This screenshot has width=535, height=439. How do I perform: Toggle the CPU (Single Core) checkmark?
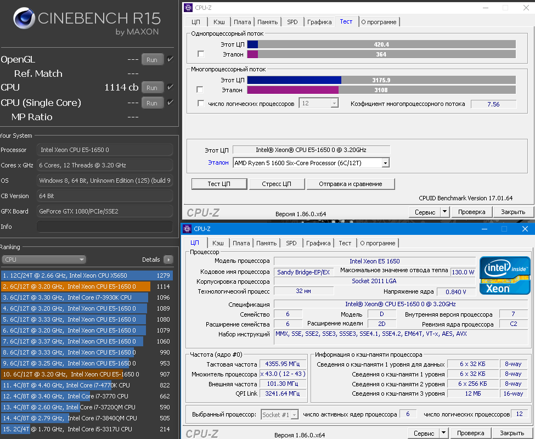[x=170, y=103]
